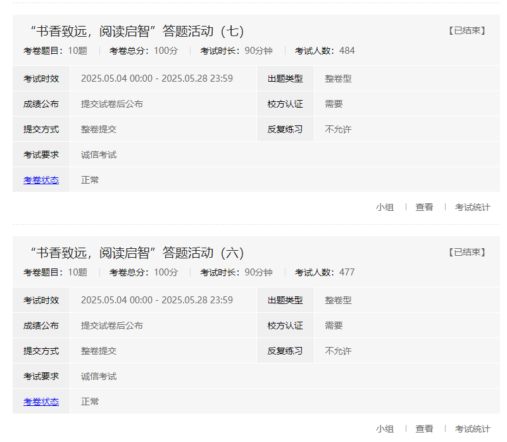The image size is (507, 442).
Task: Click the 整卷型 value in activity (七)
Action: 338,79
